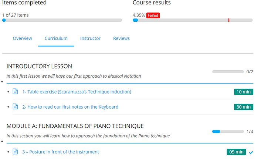
Task: Click the 05 min duration badge
Action: (236, 152)
